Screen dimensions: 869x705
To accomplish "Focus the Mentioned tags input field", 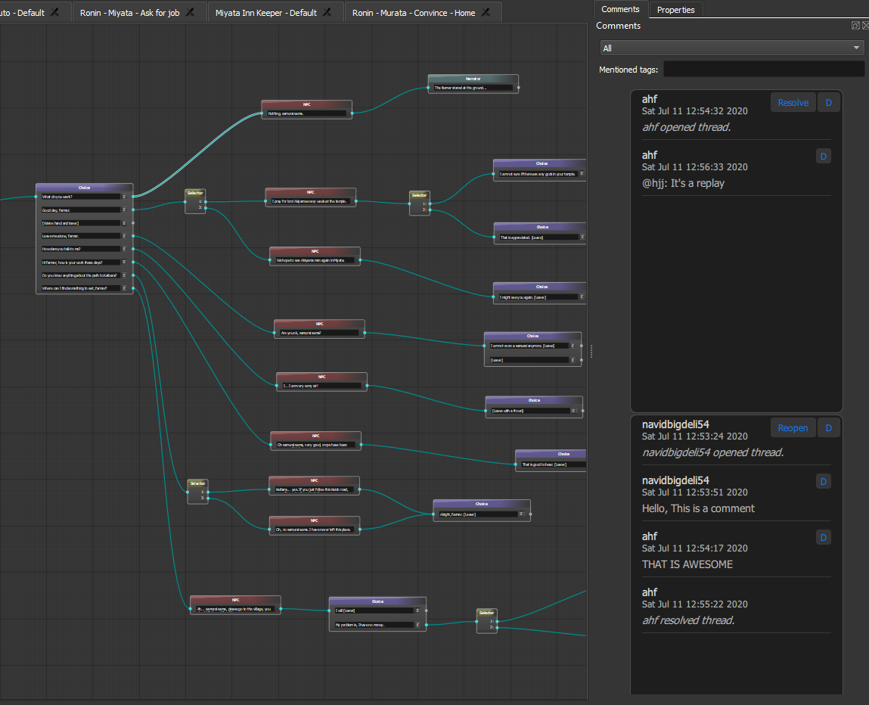I will point(764,70).
